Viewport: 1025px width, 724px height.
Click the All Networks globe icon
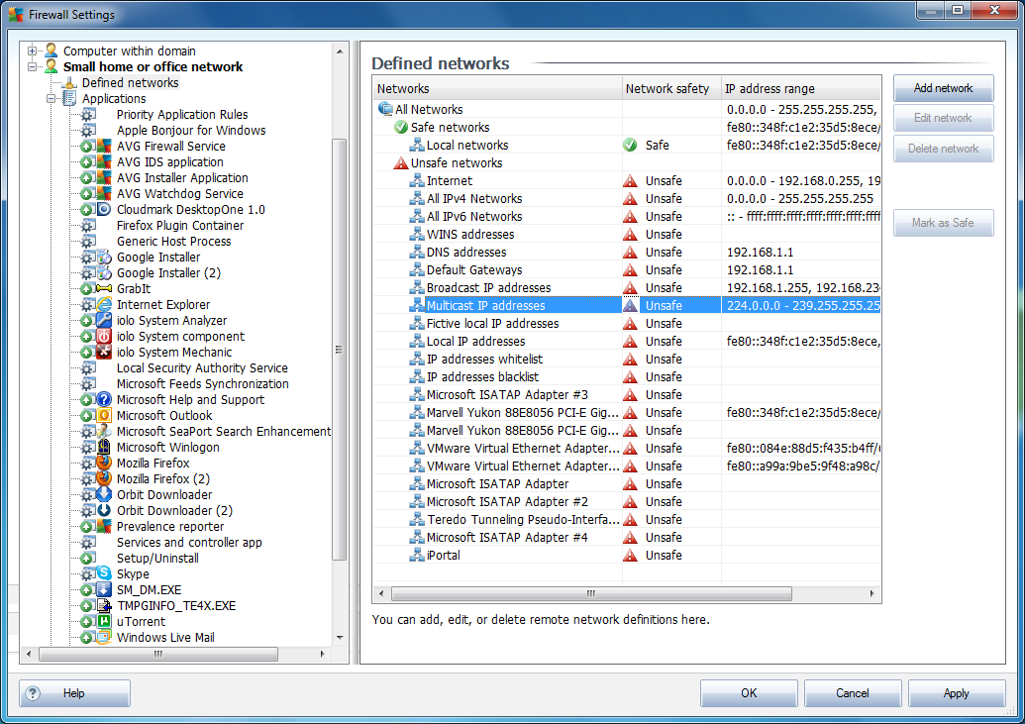[385, 109]
